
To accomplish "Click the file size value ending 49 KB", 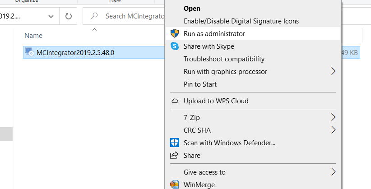I will tap(349, 52).
